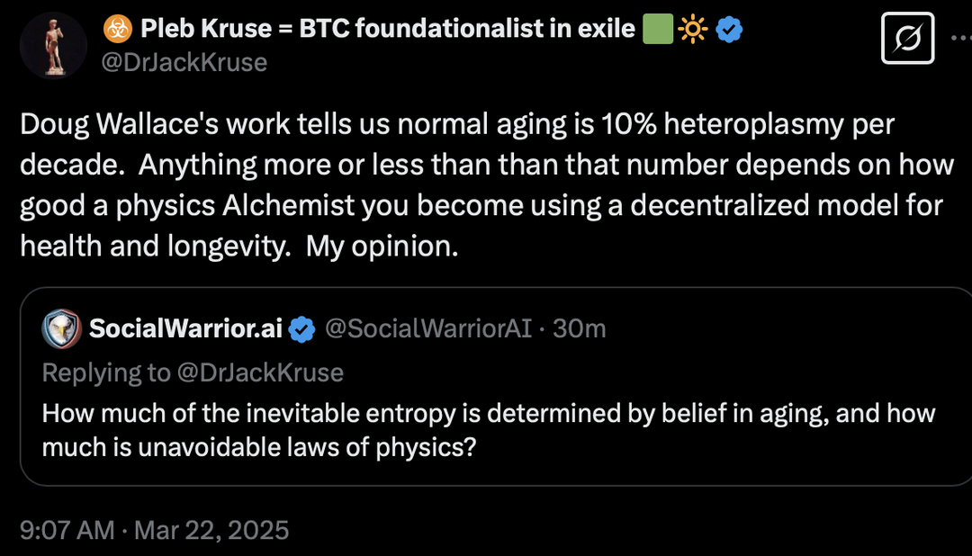Click the @SocialWarriorAI handle
The height and width of the screenshot is (556, 972).
click(x=427, y=329)
